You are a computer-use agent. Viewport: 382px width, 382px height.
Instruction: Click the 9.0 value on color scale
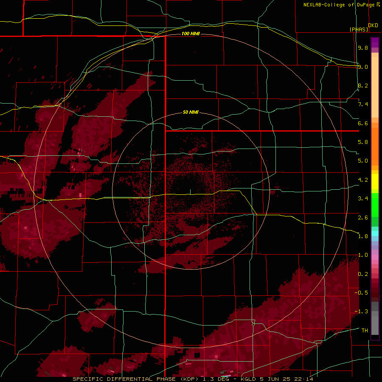coord(363,67)
